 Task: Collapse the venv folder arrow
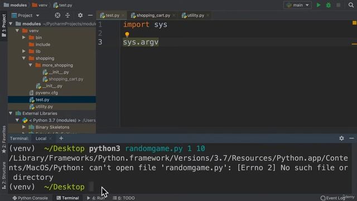(x=17, y=31)
